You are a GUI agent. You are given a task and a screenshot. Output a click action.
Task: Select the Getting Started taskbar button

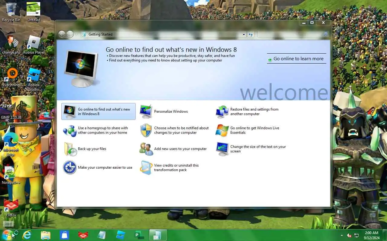158,235
